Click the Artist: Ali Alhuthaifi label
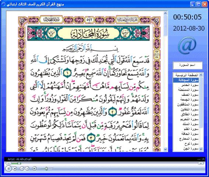 20,159
